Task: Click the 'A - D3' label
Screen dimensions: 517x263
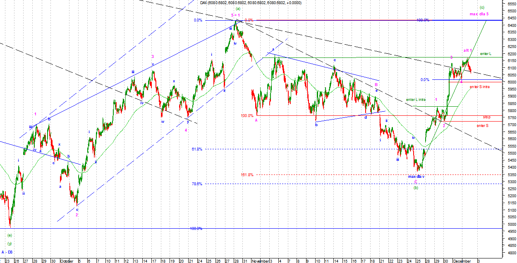Action: coord(7,252)
